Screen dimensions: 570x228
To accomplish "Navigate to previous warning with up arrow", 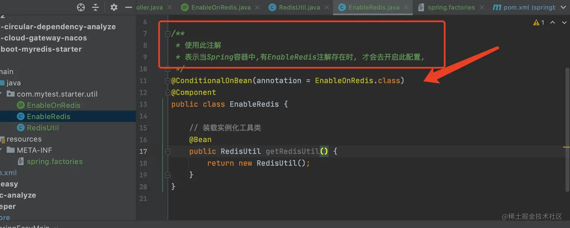I will [x=553, y=22].
